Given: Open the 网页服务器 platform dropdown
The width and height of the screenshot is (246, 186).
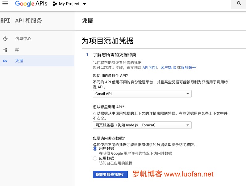Looking at the screenshot, I should (142, 125).
